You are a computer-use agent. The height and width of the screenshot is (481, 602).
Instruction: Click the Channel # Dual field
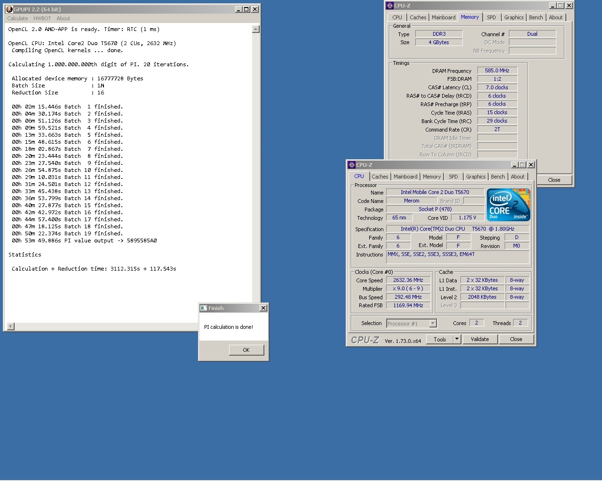tap(532, 34)
